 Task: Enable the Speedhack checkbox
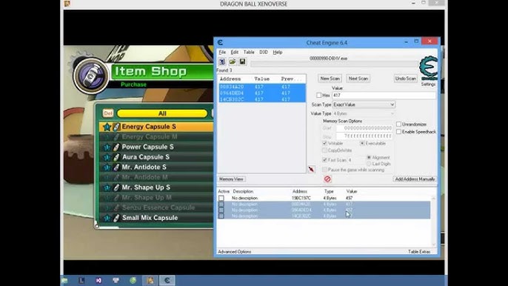(x=399, y=132)
